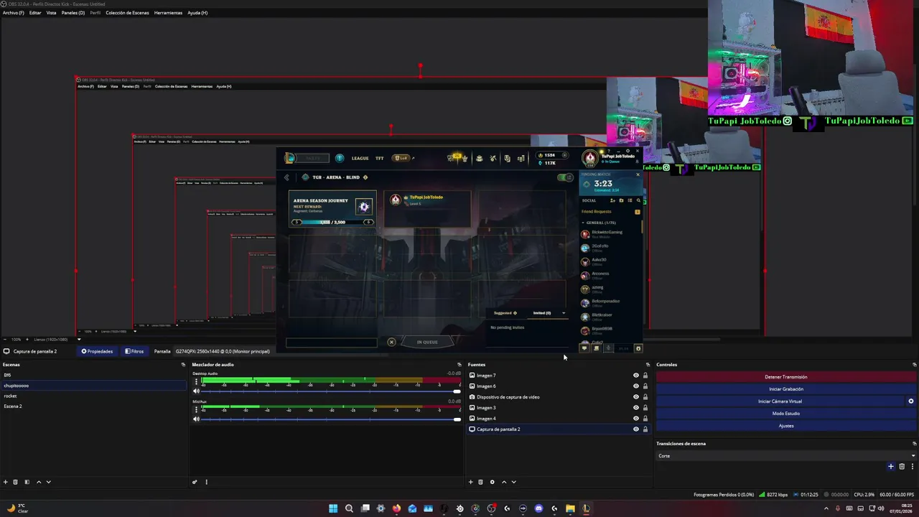Open Firefox from the taskbar
This screenshot has width=919, height=517.
coord(396,508)
